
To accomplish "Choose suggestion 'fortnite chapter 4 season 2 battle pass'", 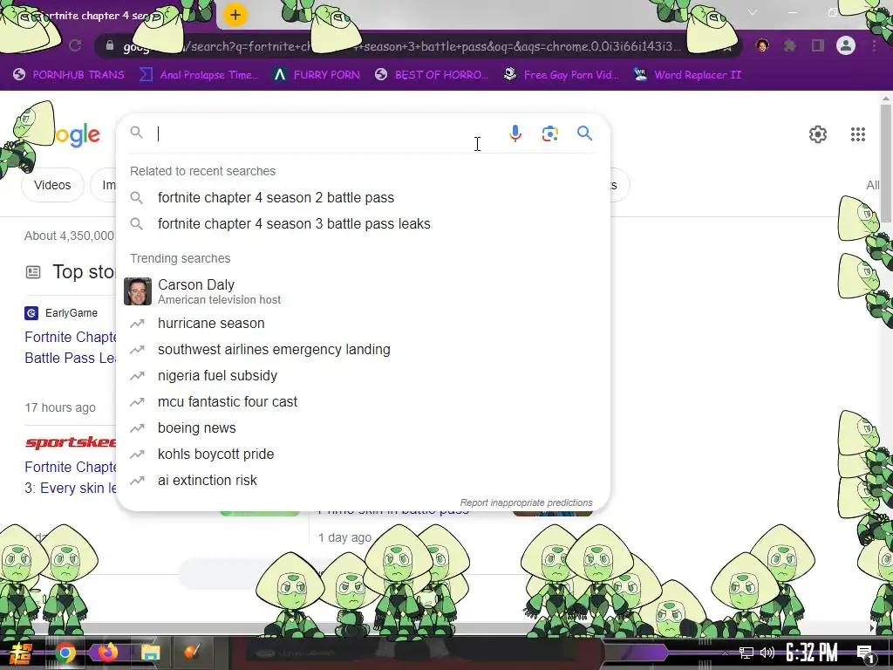I will tap(276, 198).
